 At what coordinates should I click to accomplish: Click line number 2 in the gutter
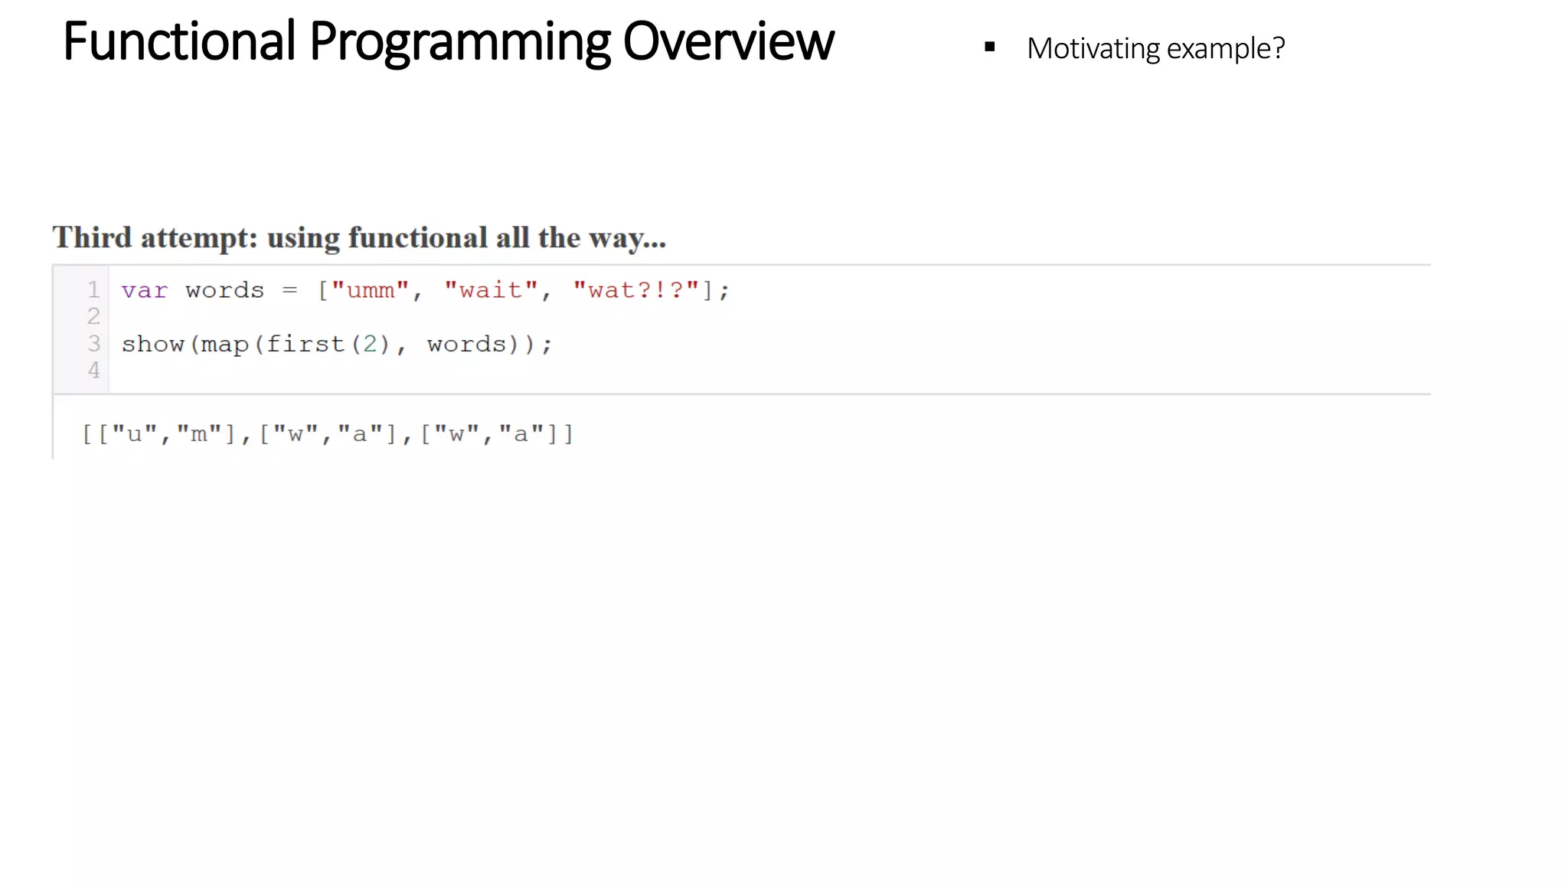[x=93, y=316]
